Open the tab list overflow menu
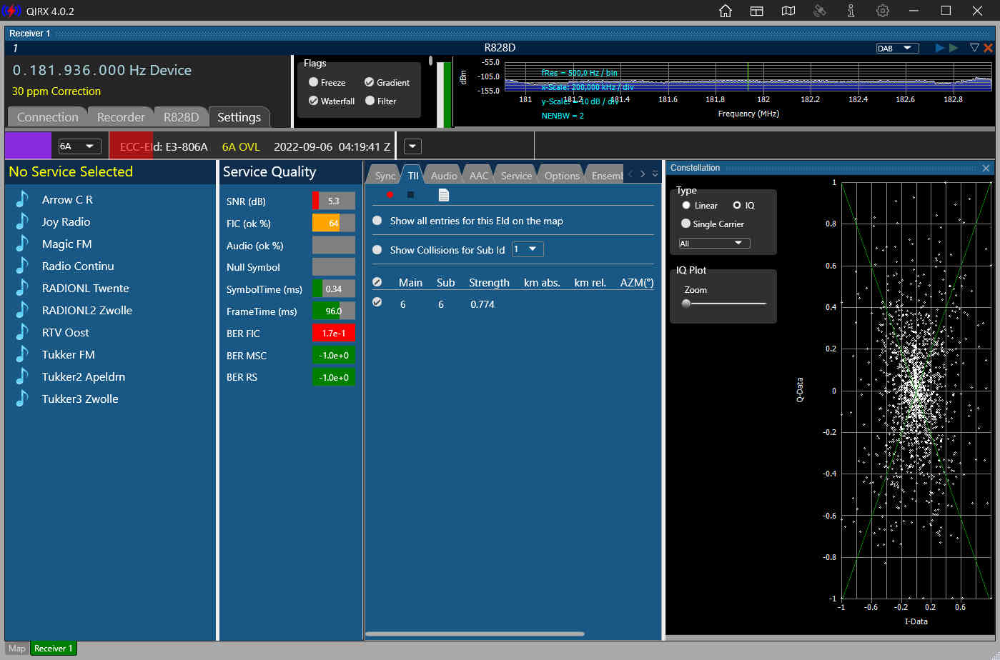 (655, 174)
